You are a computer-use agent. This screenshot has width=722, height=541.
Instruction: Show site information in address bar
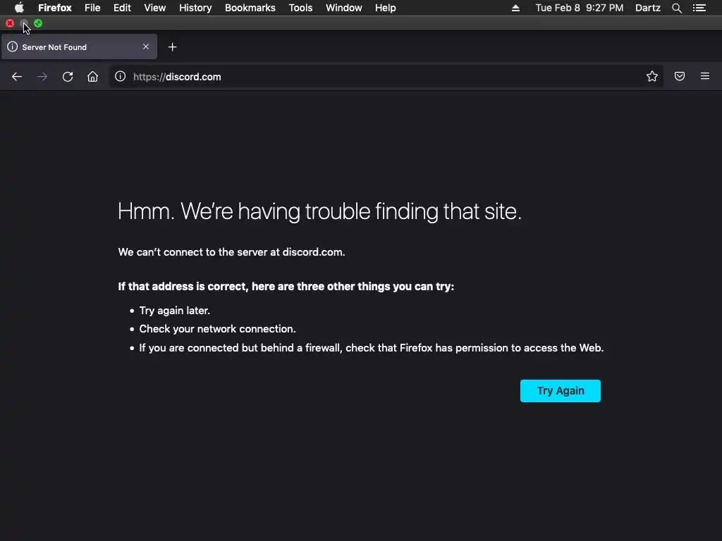120,76
